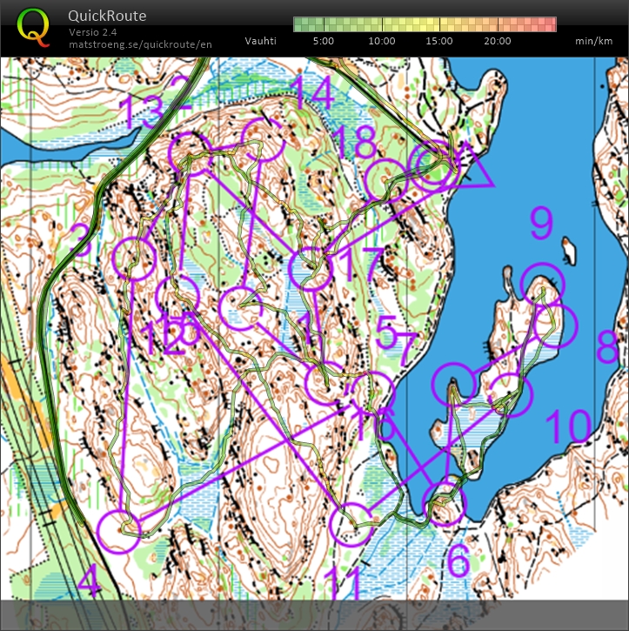This screenshot has height=631, width=629.
Task: Select the control circle for control 6
Action: [445, 504]
